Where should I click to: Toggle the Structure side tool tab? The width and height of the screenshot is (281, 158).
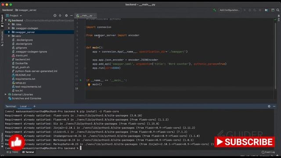click(2, 39)
